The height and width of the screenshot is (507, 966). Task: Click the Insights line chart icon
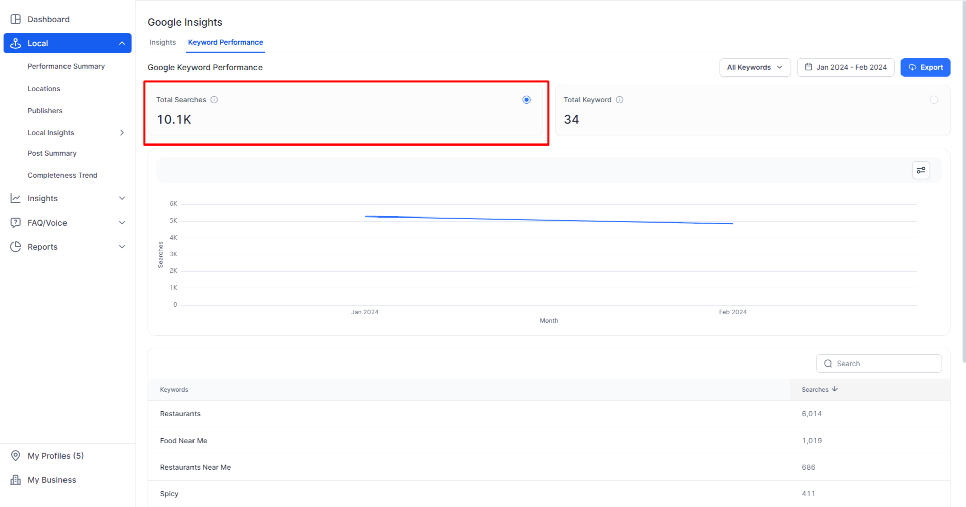pos(16,198)
